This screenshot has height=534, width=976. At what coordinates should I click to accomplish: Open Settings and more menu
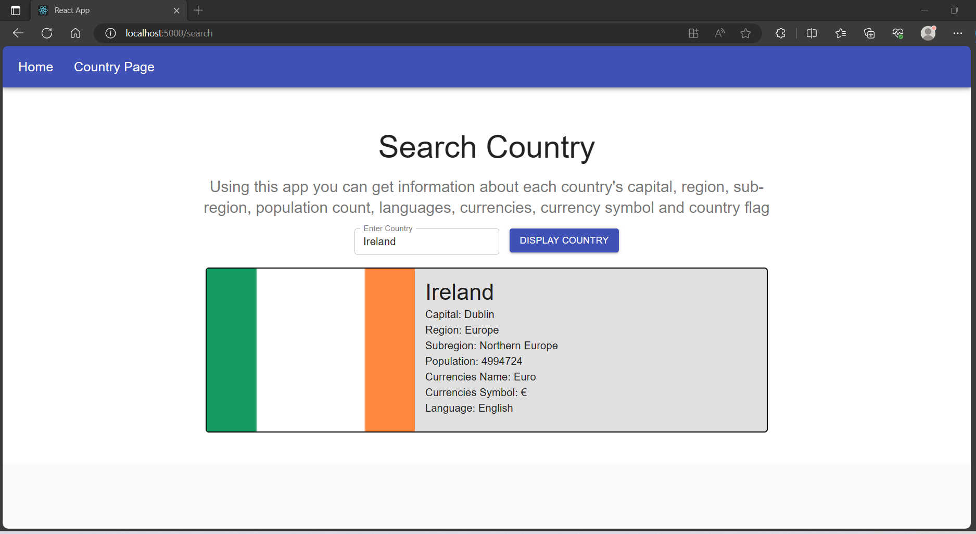coord(958,33)
